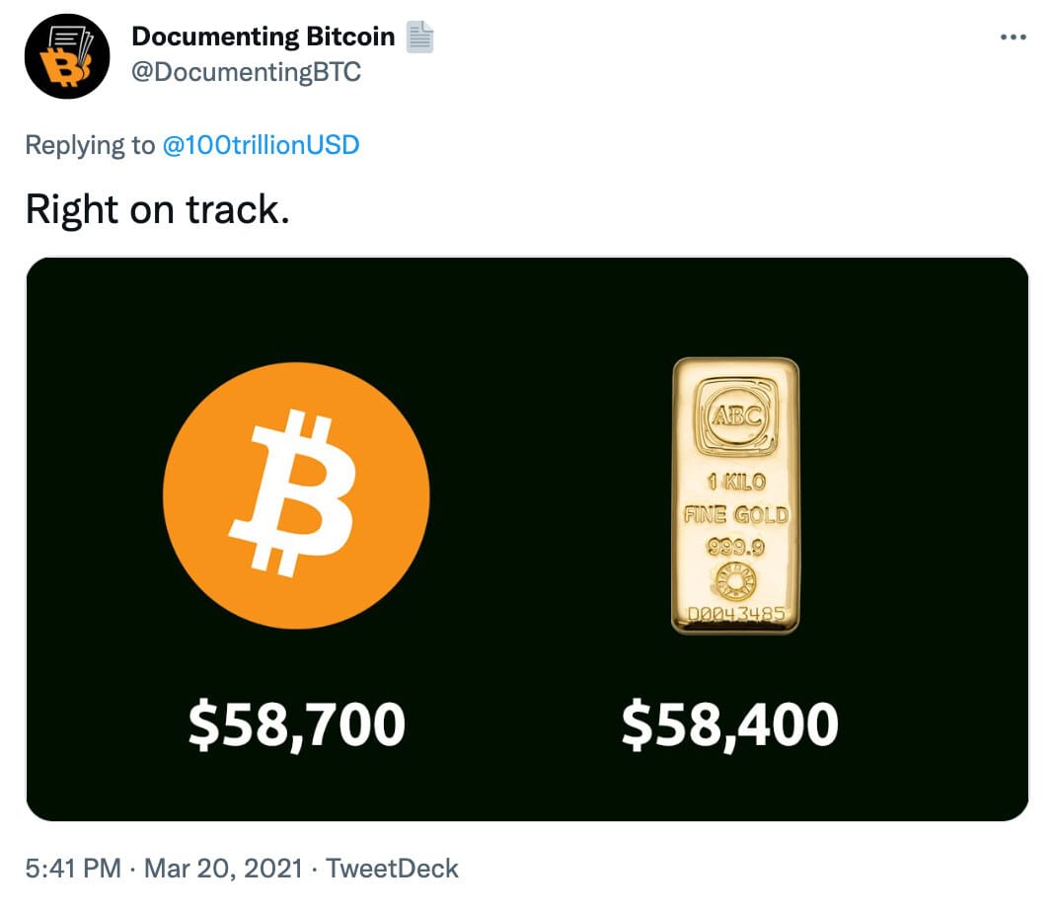Open the @100trillionUSD profile link
Viewport: 1054px width, 910px height.
point(261,144)
